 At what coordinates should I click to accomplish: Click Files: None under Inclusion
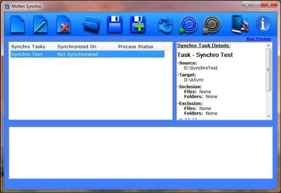tap(197, 92)
